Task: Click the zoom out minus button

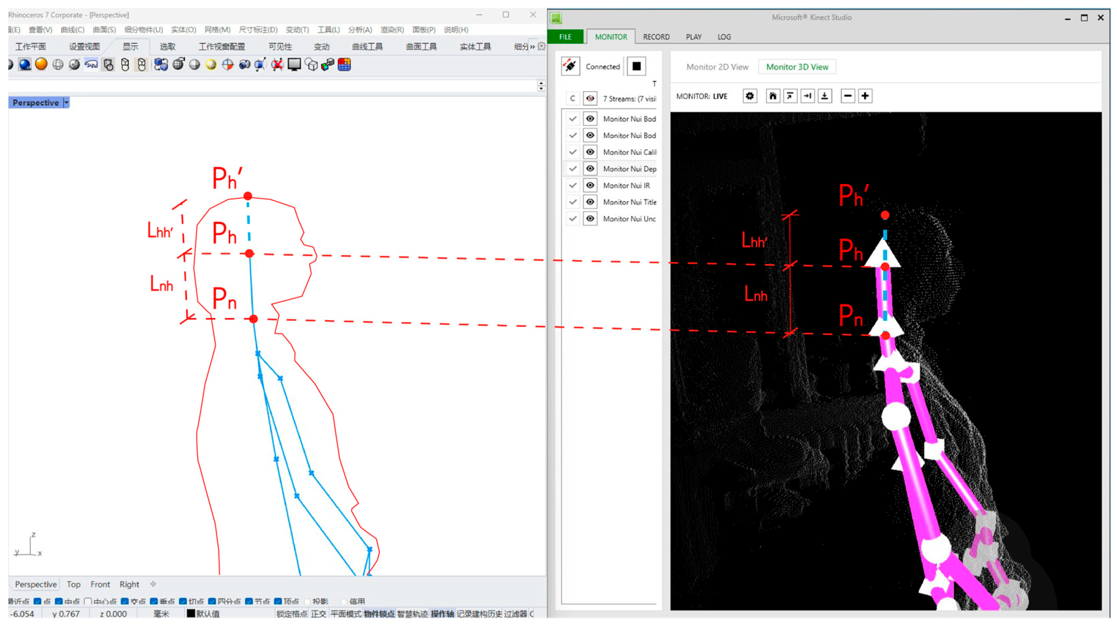Action: point(847,96)
